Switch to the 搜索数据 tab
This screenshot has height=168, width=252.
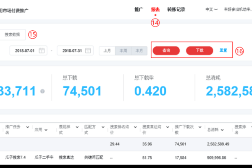[12, 34]
